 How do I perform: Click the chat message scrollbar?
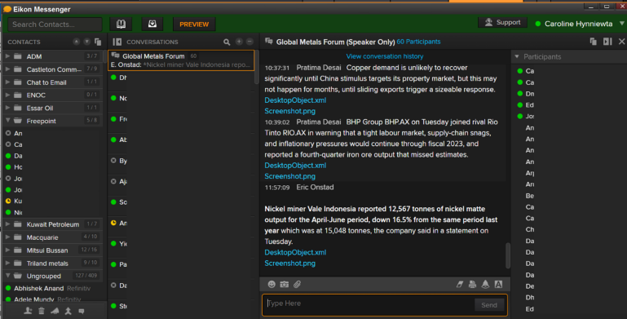[508, 255]
